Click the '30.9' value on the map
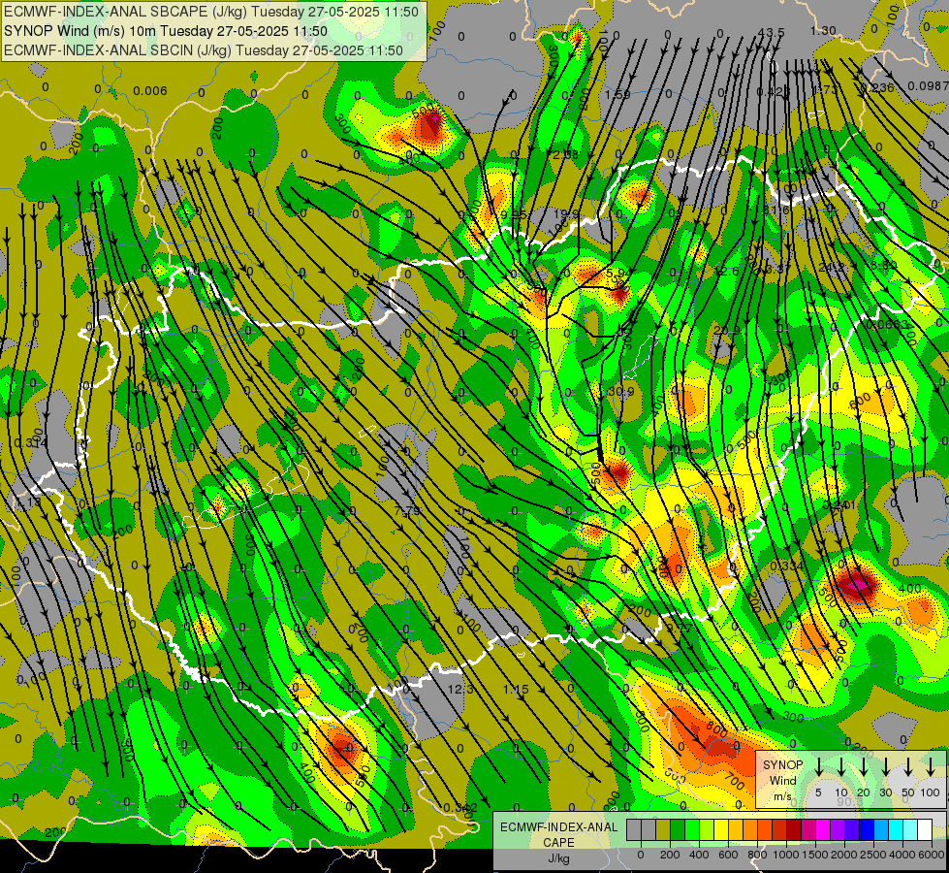This screenshot has width=949, height=873. pos(620,391)
